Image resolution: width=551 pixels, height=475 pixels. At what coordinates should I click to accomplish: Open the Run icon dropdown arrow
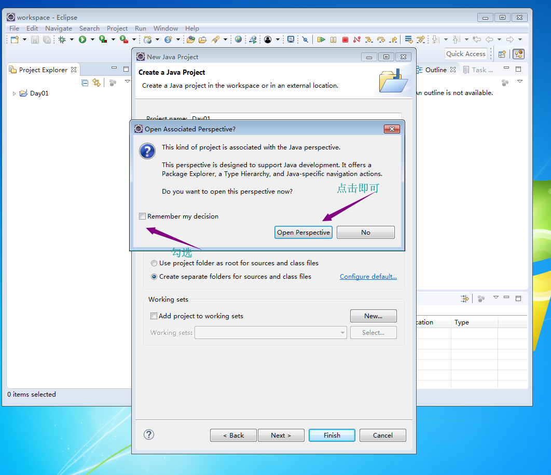coord(92,40)
